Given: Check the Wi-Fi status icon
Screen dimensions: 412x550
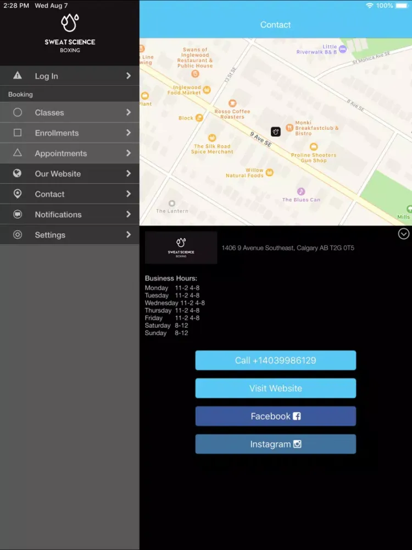Looking at the screenshot, I should tap(369, 5).
